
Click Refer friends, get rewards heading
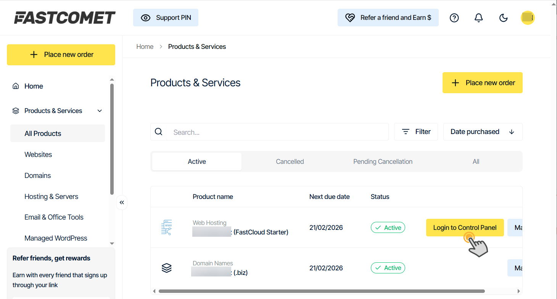click(52, 258)
